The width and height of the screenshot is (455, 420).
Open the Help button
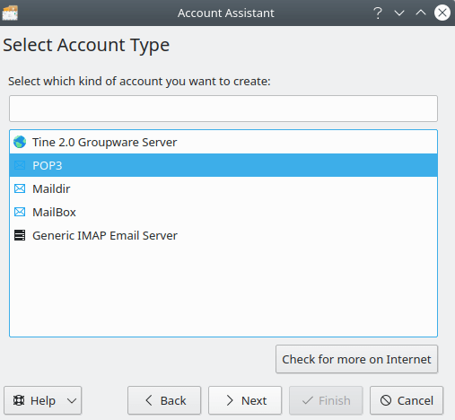coord(42,400)
